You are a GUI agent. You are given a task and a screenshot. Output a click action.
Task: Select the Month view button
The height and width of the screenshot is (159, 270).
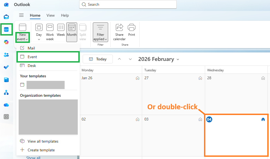point(72,32)
